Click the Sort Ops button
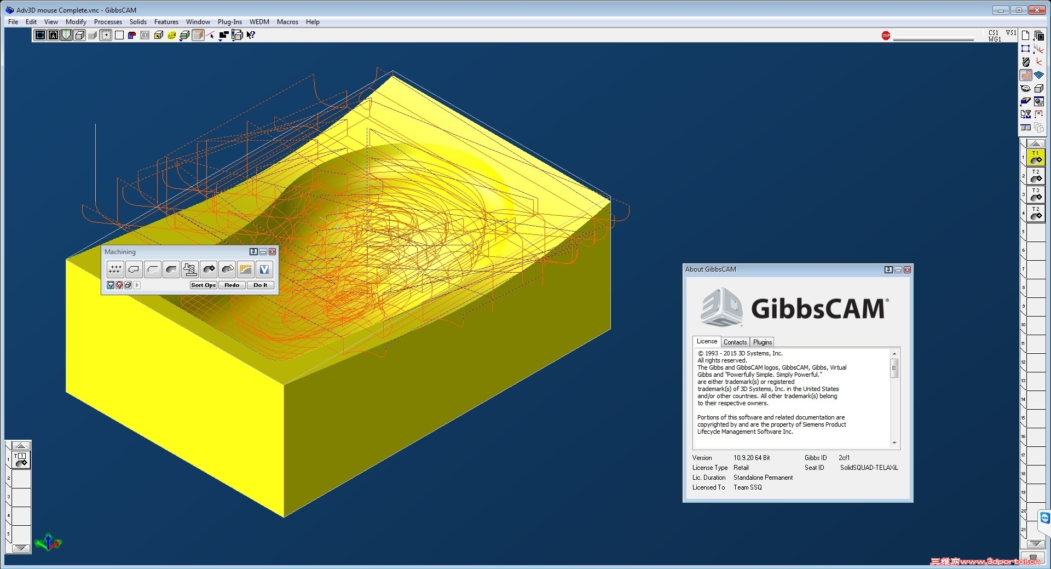The height and width of the screenshot is (569, 1051). click(204, 285)
